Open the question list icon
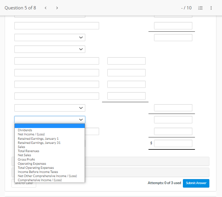 pos(200,8)
